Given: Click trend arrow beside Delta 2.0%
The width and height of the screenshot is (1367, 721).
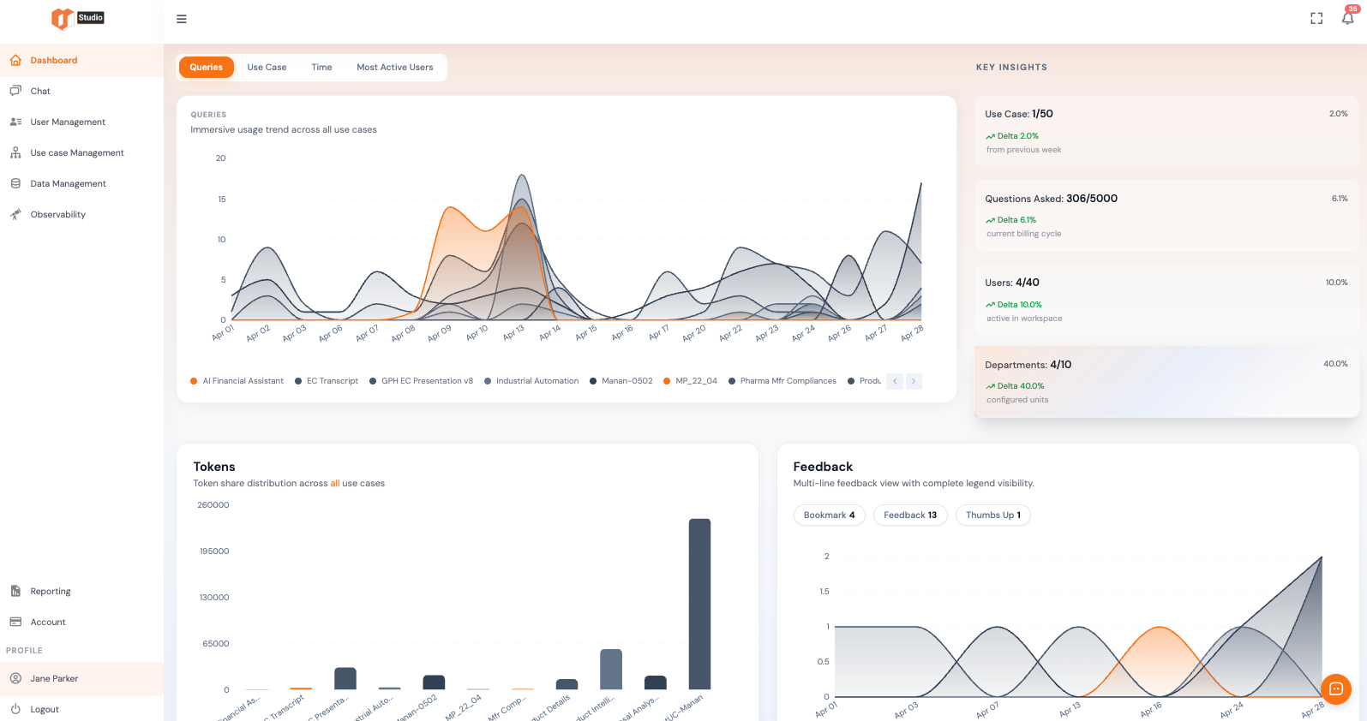Looking at the screenshot, I should pyautogui.click(x=990, y=136).
